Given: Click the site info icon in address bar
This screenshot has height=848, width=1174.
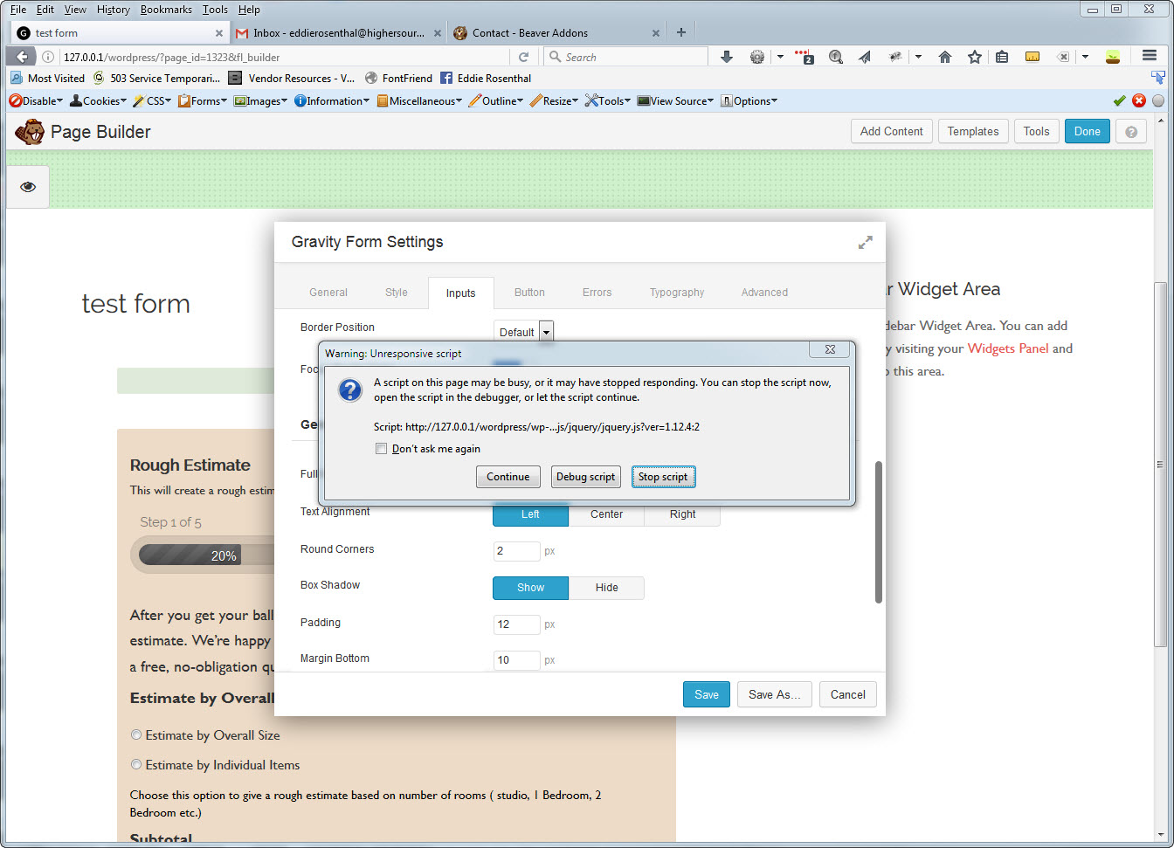Looking at the screenshot, I should 48,57.
